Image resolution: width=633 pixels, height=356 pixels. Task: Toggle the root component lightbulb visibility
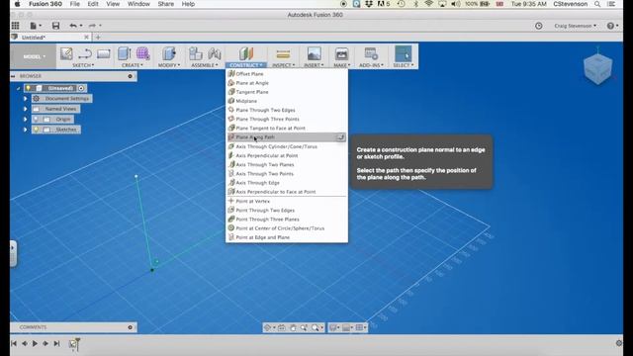click(x=29, y=88)
